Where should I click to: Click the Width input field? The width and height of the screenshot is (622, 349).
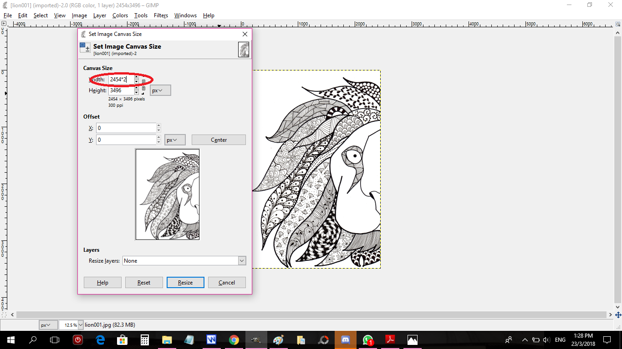click(121, 80)
